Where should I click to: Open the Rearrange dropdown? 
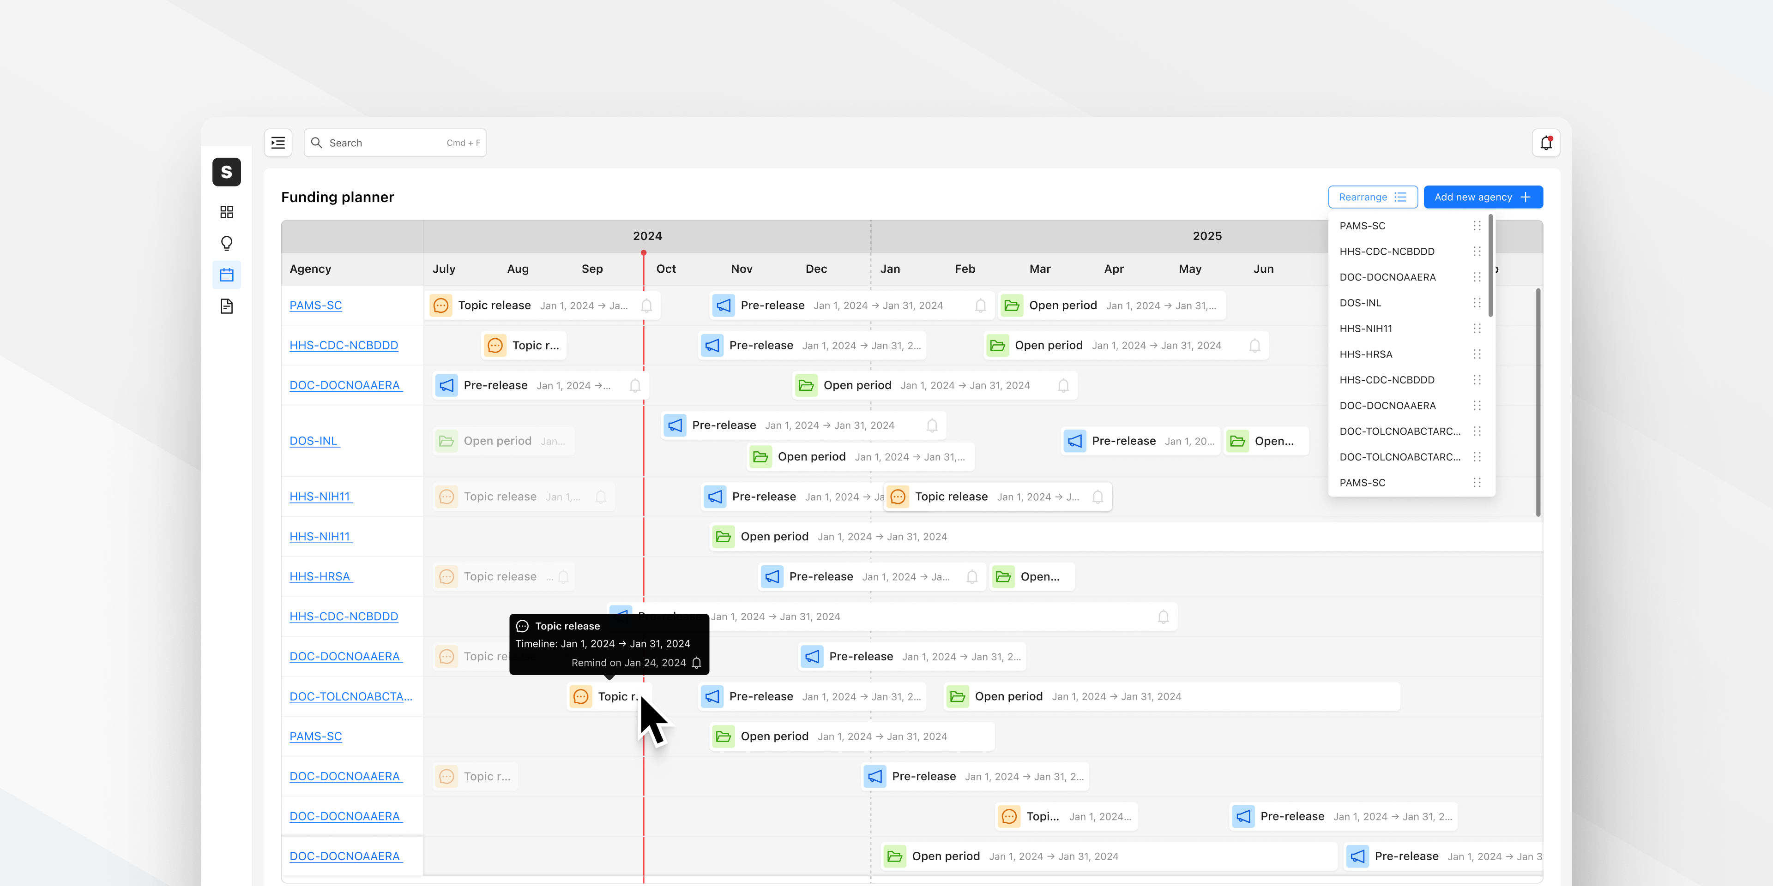point(1372,197)
